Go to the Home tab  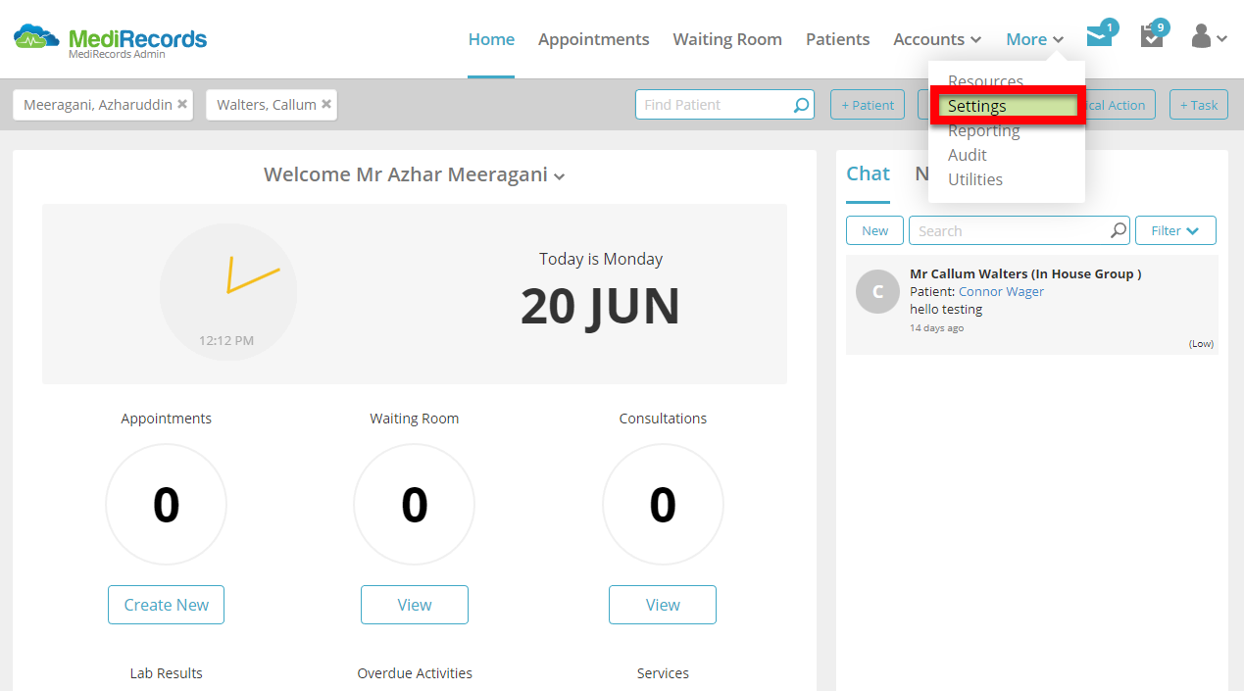coord(491,39)
